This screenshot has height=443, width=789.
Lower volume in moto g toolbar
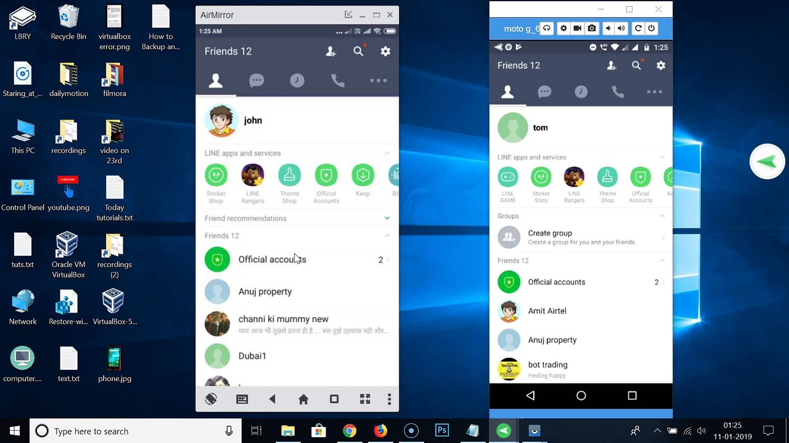click(608, 28)
